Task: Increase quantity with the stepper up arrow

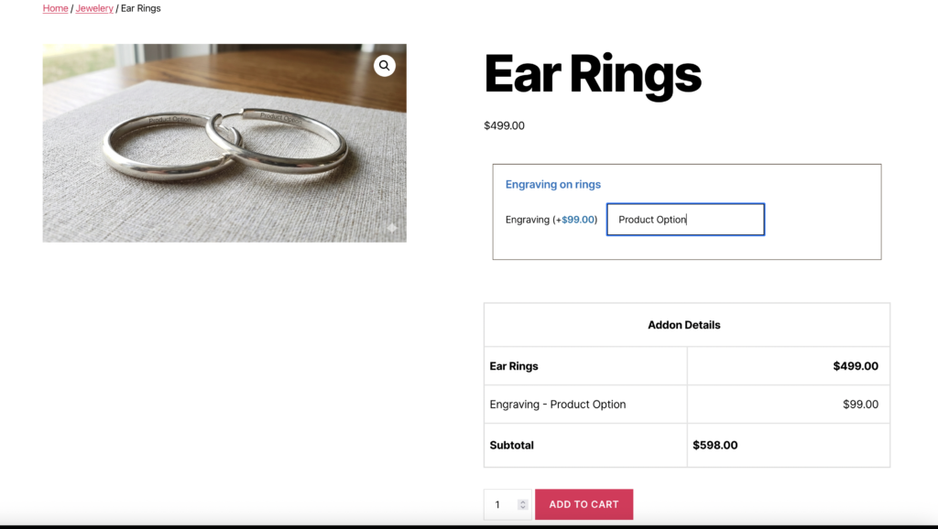Action: point(523,501)
